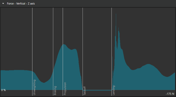
Task: Click the rotated Takeoff label text
Action: pyautogui.click(x=85, y=91)
